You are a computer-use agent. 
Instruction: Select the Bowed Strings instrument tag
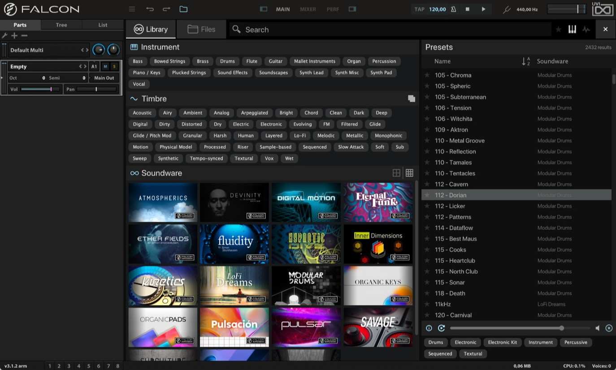pyautogui.click(x=169, y=61)
